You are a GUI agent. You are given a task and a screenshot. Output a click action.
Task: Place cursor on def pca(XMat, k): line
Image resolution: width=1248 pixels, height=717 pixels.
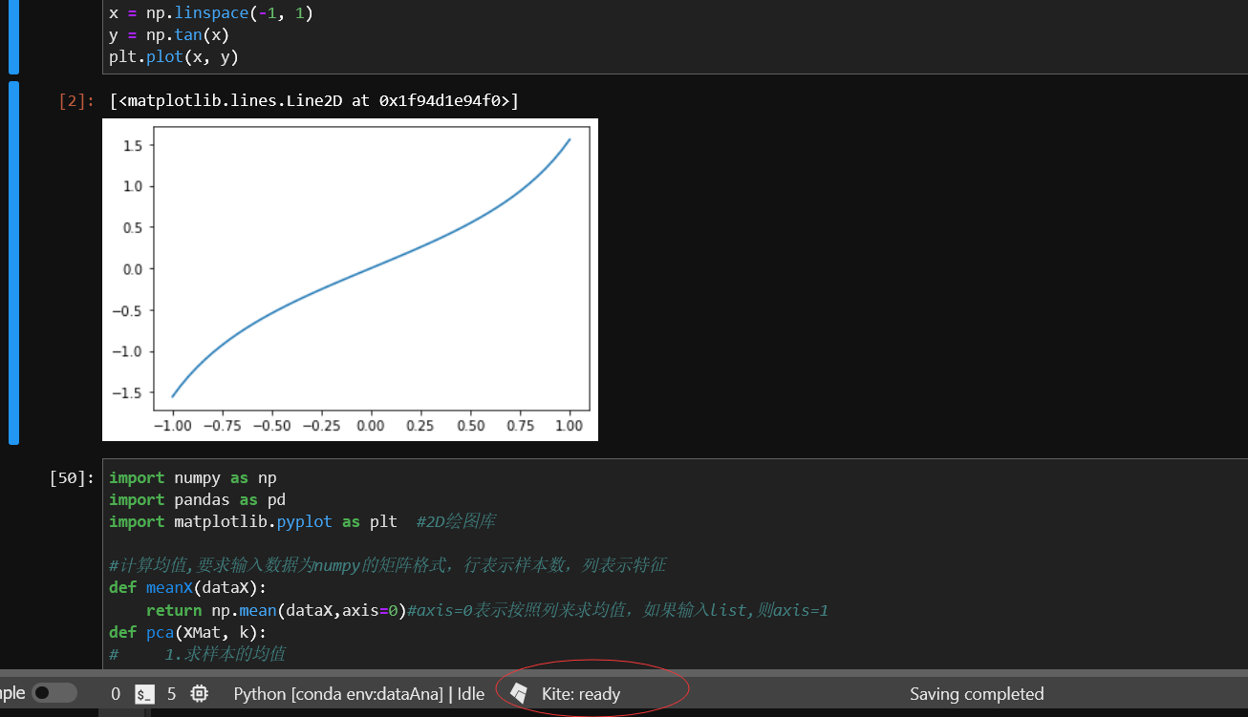coord(188,631)
